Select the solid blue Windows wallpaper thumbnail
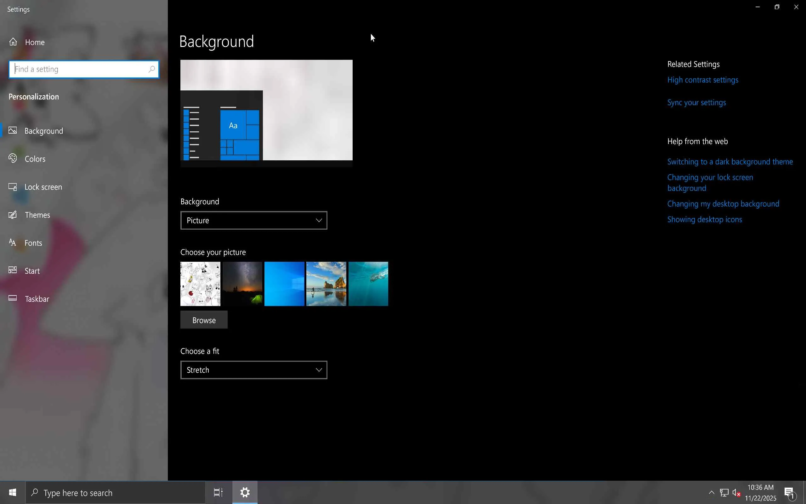The width and height of the screenshot is (806, 504). (x=284, y=284)
